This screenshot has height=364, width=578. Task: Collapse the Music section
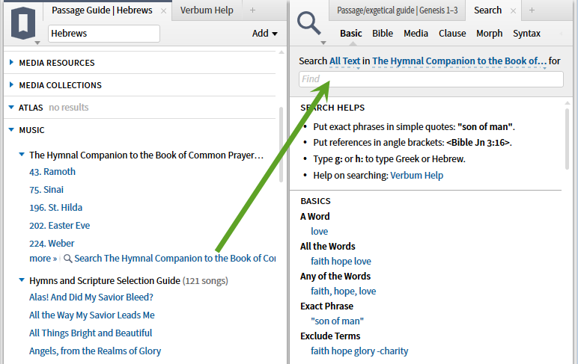[x=12, y=130]
